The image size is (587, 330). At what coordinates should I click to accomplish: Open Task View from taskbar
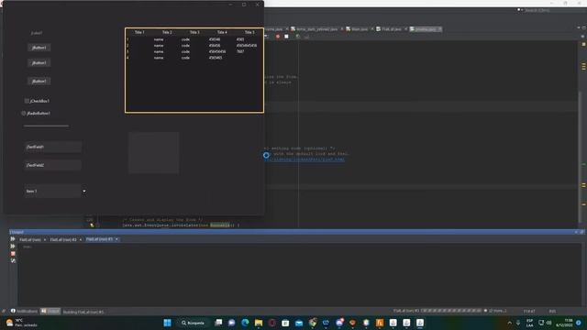(x=218, y=323)
